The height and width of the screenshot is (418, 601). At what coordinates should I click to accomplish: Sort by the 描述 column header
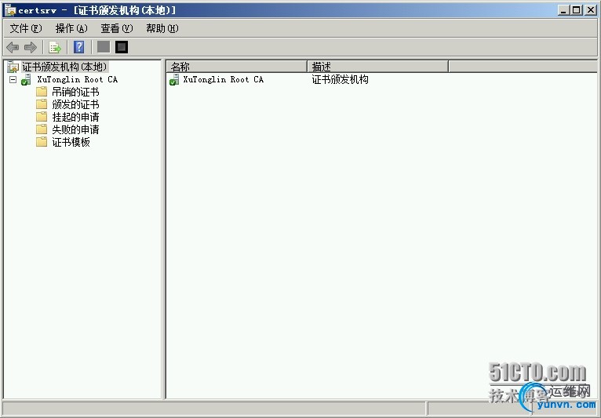tap(378, 67)
